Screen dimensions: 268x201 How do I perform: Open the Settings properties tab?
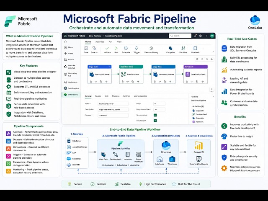(126, 96)
